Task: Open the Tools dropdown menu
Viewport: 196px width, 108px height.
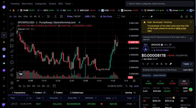Action: click(69, 4)
